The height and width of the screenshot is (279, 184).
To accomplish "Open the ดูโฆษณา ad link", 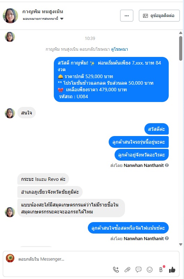I will coord(119,49).
